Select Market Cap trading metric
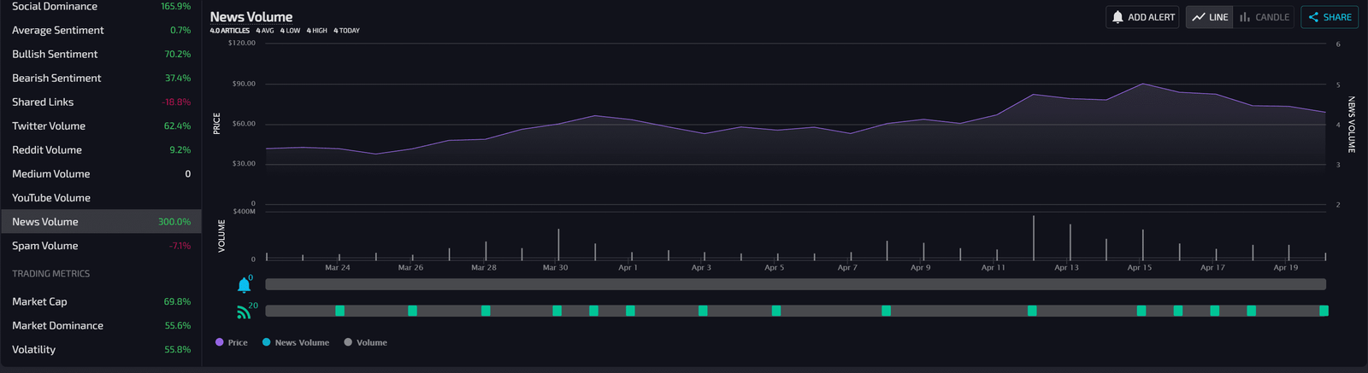 (39, 301)
